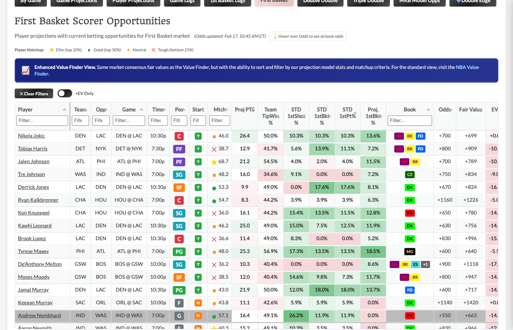513x330 pixels.
Task: Click the green Y start indicator for Kawhi Leonard
Action: [198, 226]
